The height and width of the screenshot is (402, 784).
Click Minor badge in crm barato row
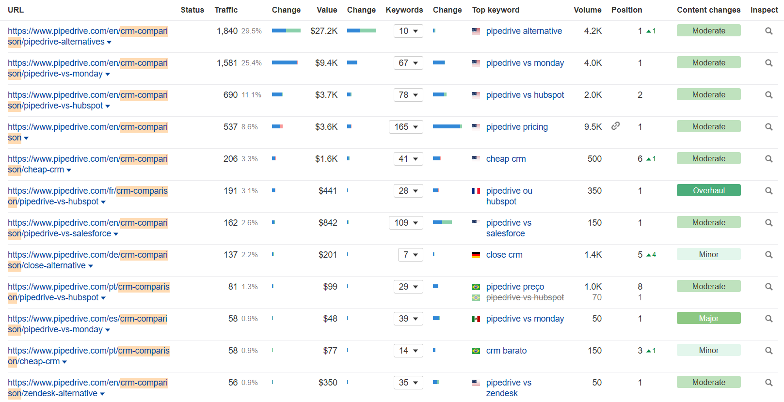[x=709, y=350]
